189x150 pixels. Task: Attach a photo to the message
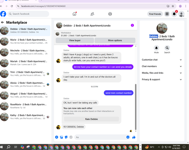coord(62,137)
